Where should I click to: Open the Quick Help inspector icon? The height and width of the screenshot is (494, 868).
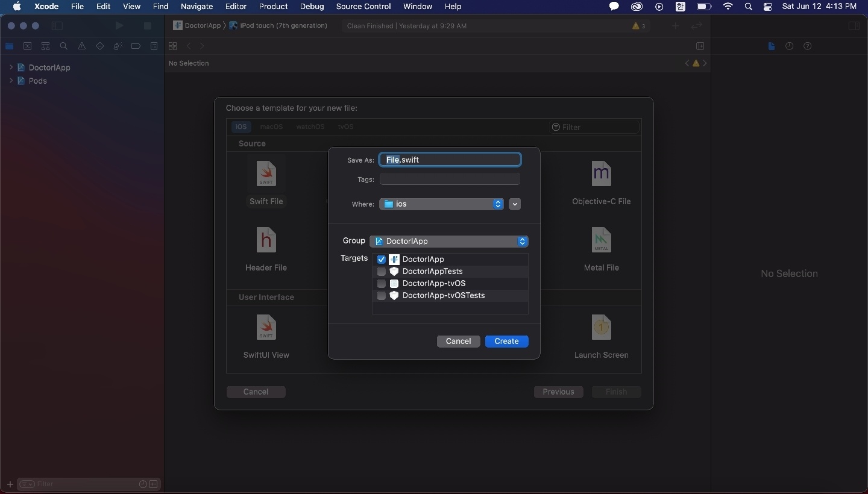coord(807,46)
